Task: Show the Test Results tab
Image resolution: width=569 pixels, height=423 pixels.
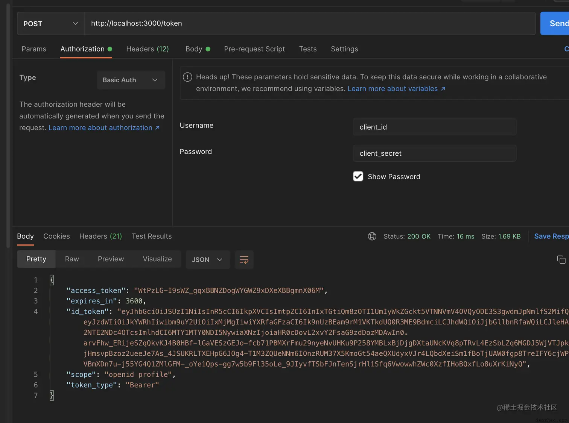Action: [x=152, y=236]
